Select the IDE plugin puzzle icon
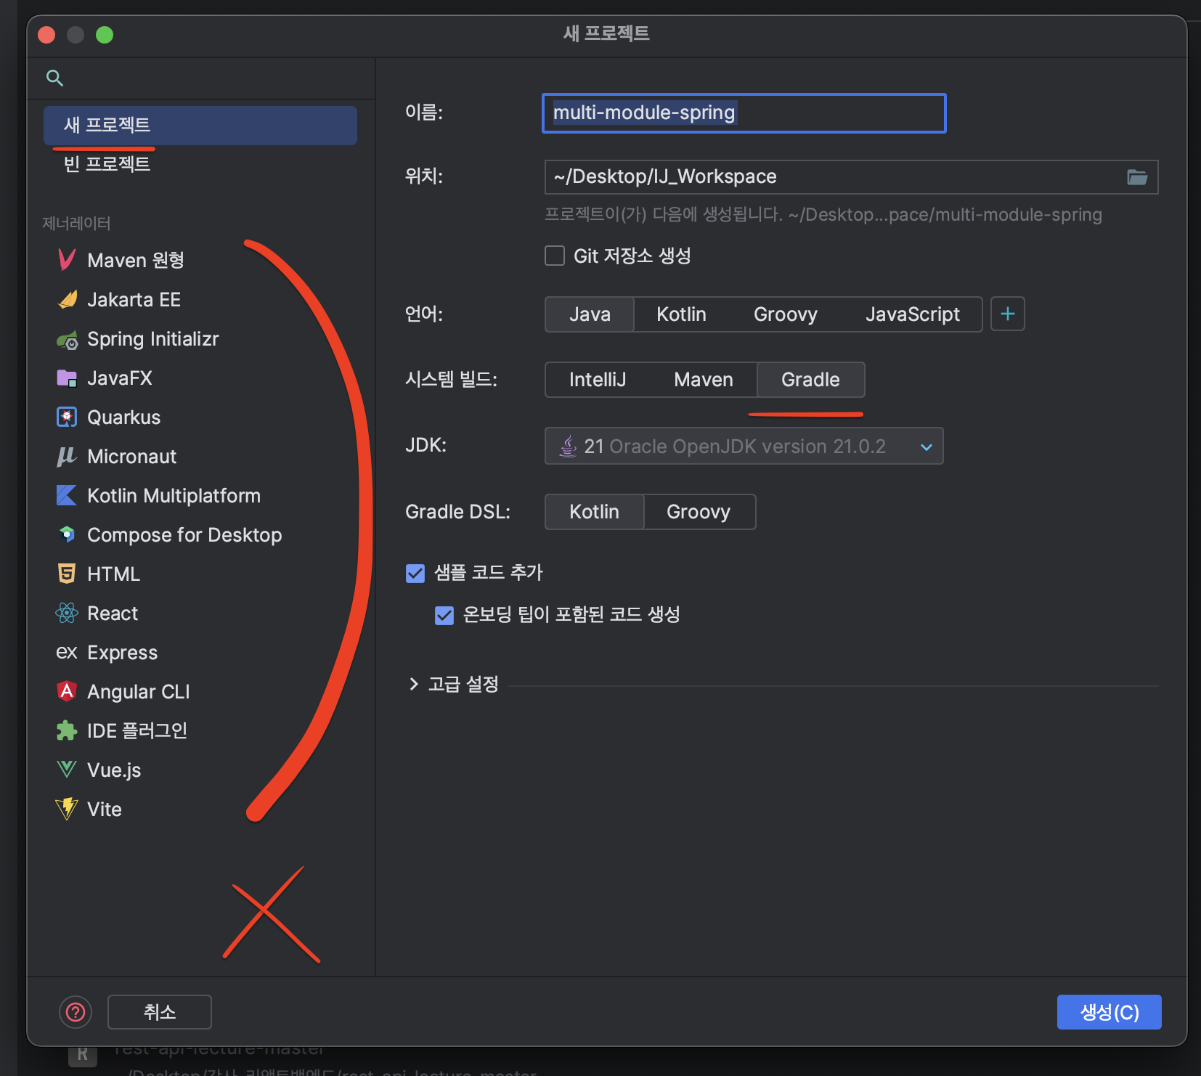The height and width of the screenshot is (1076, 1201). pyautogui.click(x=67, y=730)
